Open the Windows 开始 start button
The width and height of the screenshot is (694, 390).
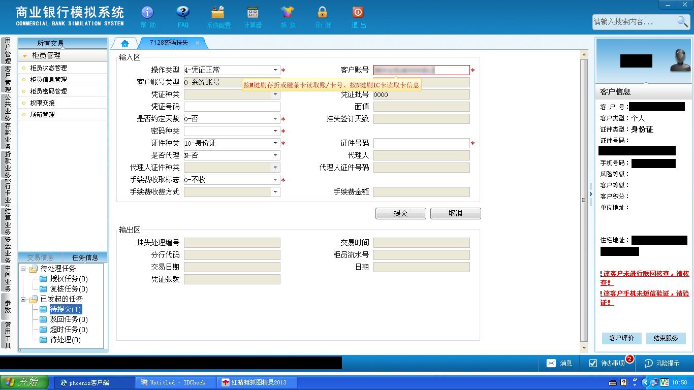point(24,382)
